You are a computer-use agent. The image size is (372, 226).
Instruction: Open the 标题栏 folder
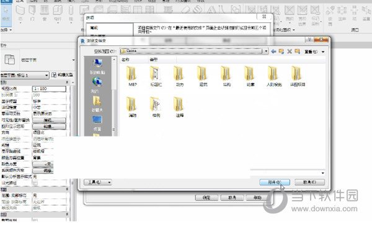(156, 76)
